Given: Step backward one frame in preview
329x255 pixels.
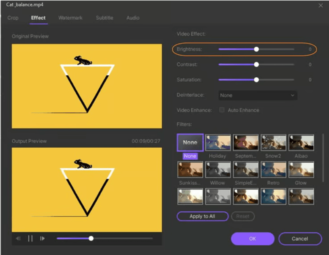Looking at the screenshot, I should [18, 238].
